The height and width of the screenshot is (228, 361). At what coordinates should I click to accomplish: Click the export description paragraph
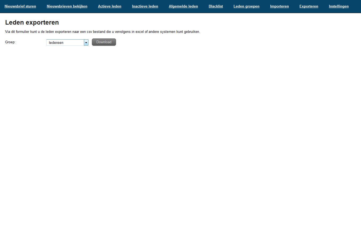(x=102, y=32)
